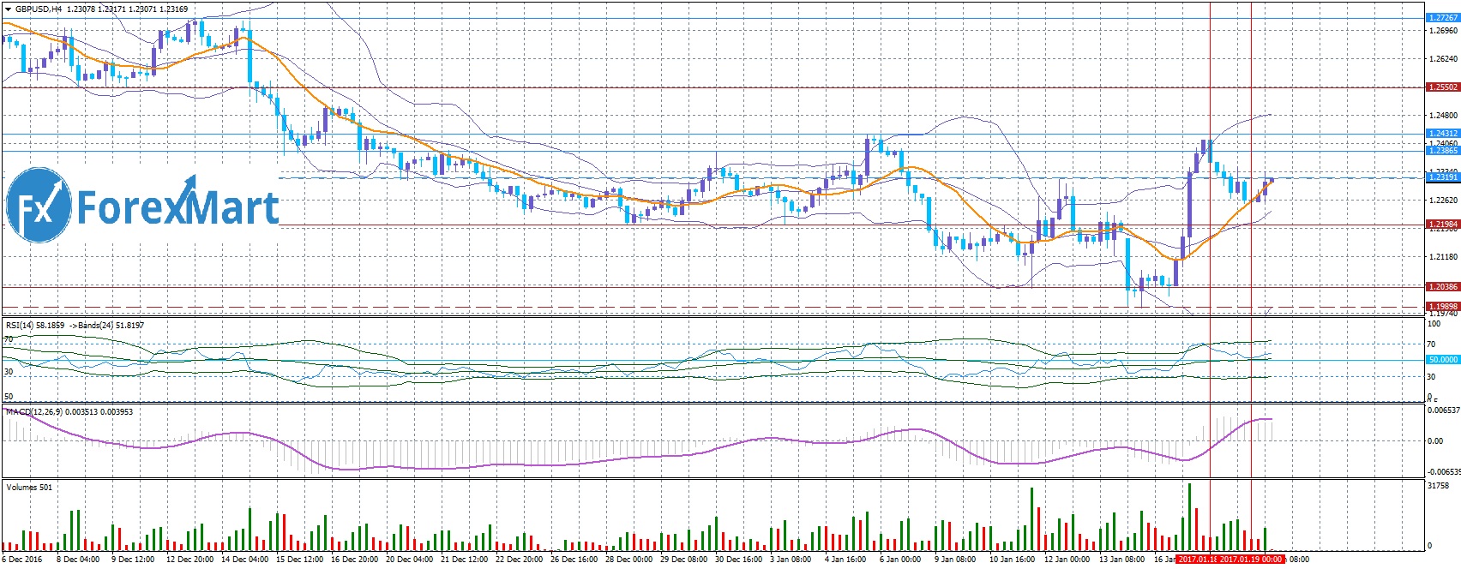1461x569 pixels.
Task: Select the 1.20386 red level label
Action: [1443, 287]
